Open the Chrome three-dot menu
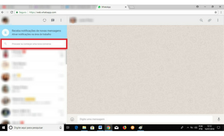Screen dimensions: 224x136 click(221, 12)
